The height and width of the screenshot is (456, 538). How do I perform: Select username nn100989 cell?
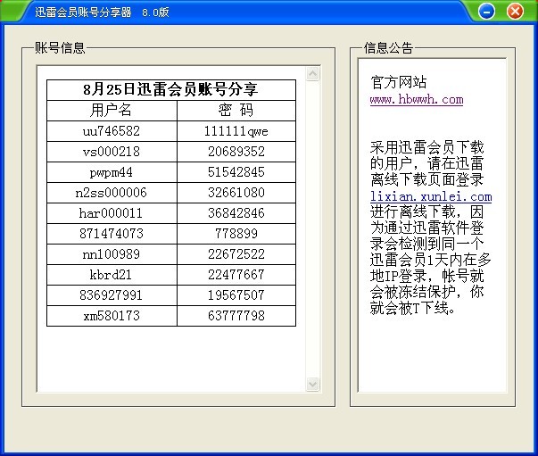pyautogui.click(x=112, y=254)
